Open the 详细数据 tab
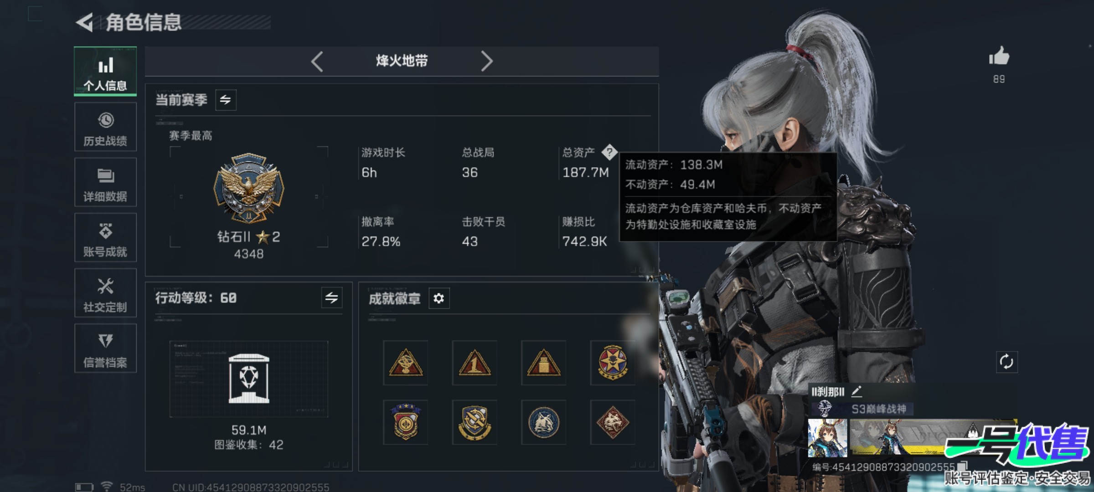Image resolution: width=1094 pixels, height=492 pixels. 105,182
